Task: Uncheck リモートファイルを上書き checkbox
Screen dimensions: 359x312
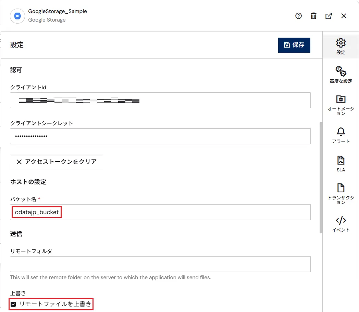Action: click(x=13, y=304)
